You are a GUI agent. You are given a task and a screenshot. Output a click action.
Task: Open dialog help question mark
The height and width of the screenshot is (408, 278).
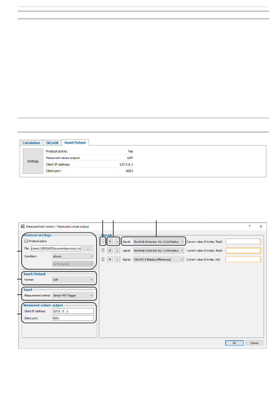click(250, 226)
